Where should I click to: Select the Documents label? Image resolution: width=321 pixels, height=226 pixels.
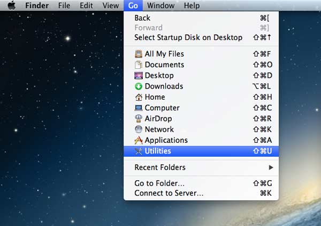[164, 64]
